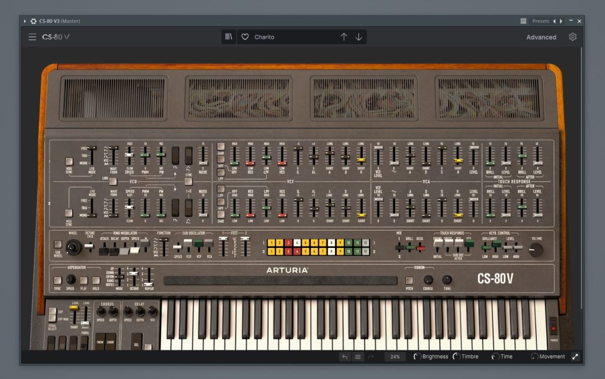The height and width of the screenshot is (379, 605).
Task: Click the redo arrow in the bottom bar
Action: (x=371, y=357)
